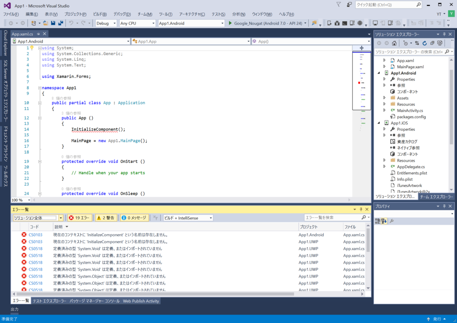Toggle the 19 errors filter
The height and width of the screenshot is (323, 457).
coord(79,218)
